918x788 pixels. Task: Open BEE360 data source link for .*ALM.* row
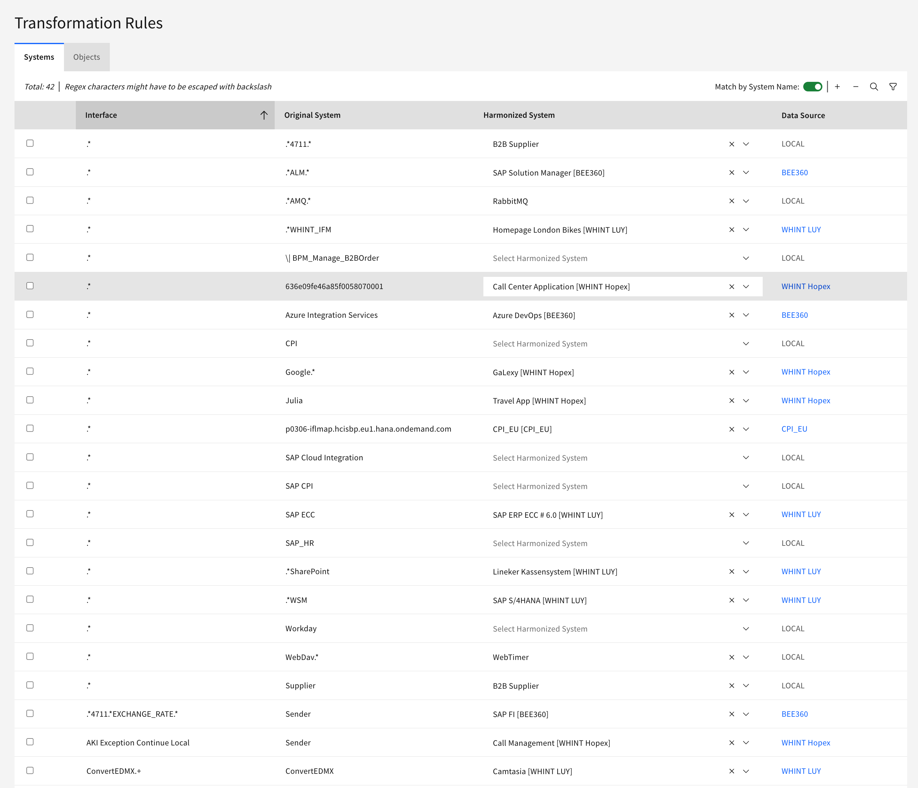(x=794, y=173)
